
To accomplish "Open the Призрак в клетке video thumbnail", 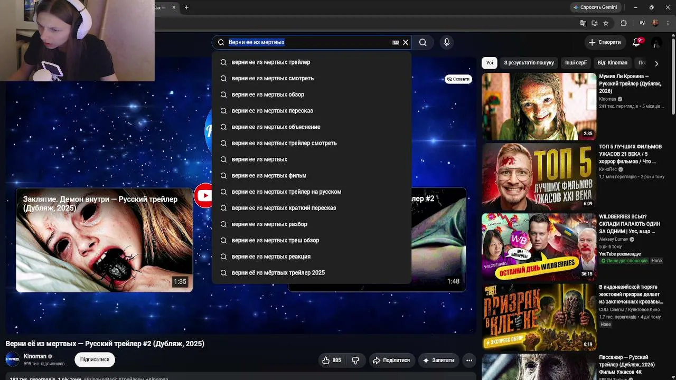I will coord(539,317).
